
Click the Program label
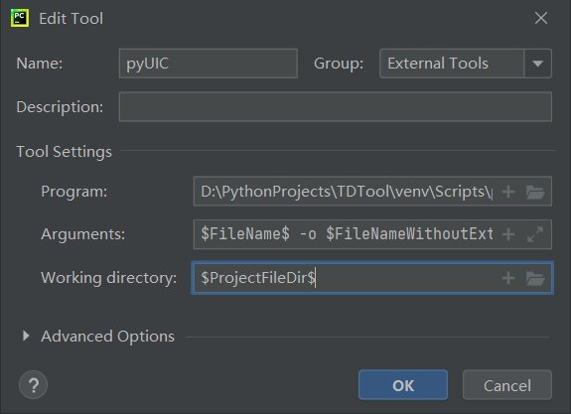(x=74, y=192)
